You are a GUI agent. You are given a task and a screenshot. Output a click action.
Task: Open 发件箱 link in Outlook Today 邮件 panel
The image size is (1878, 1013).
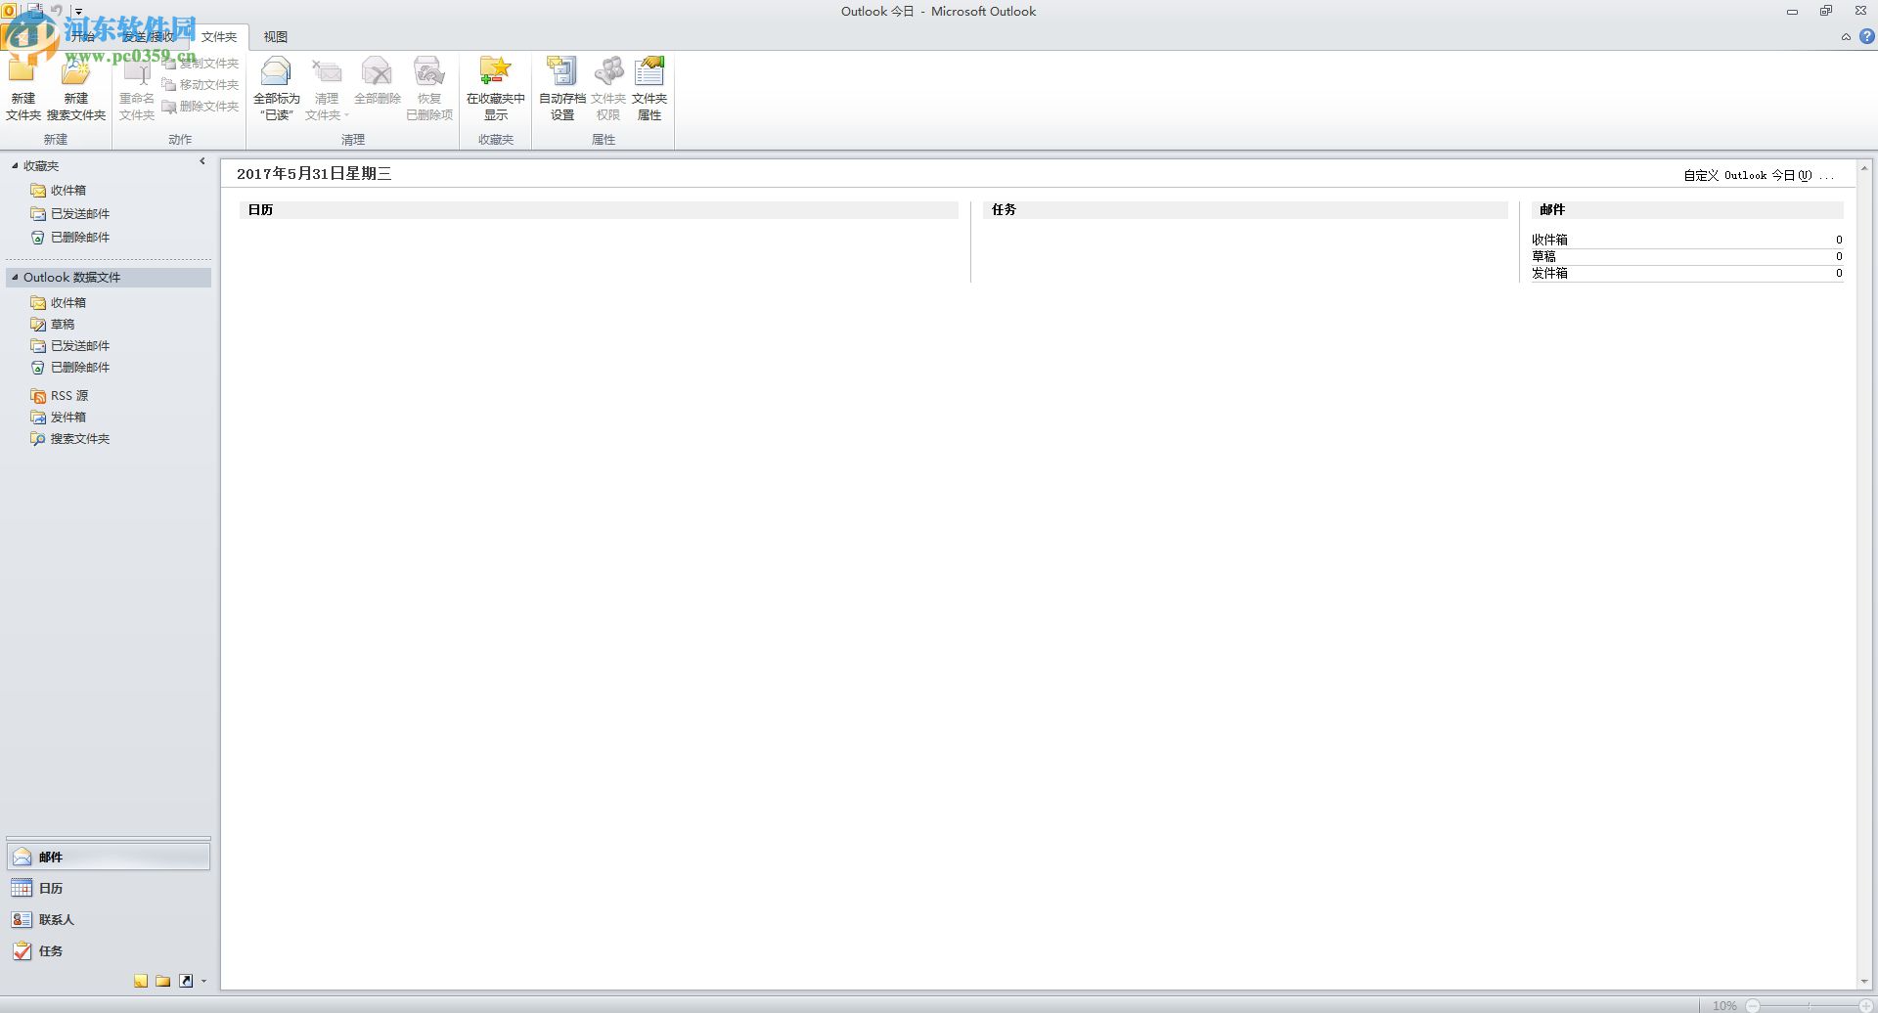(1549, 273)
